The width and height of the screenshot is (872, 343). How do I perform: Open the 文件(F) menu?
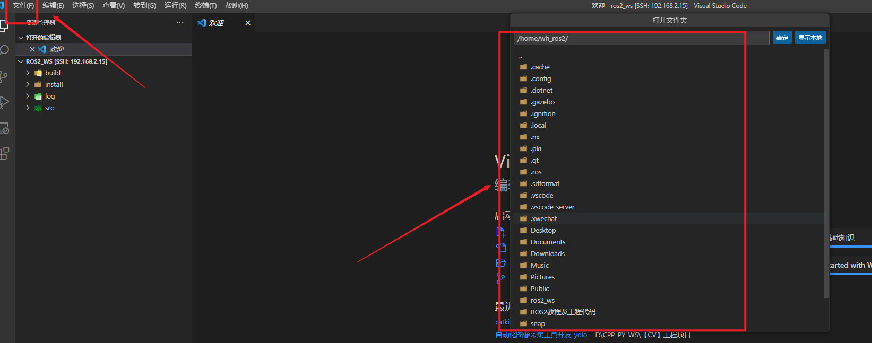pyautogui.click(x=23, y=5)
